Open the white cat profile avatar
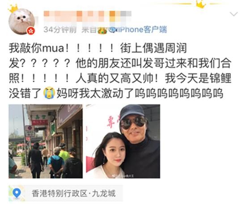 tap(21, 21)
